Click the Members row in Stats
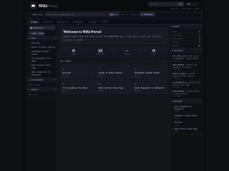The height and width of the screenshot is (171, 229). click(186, 46)
